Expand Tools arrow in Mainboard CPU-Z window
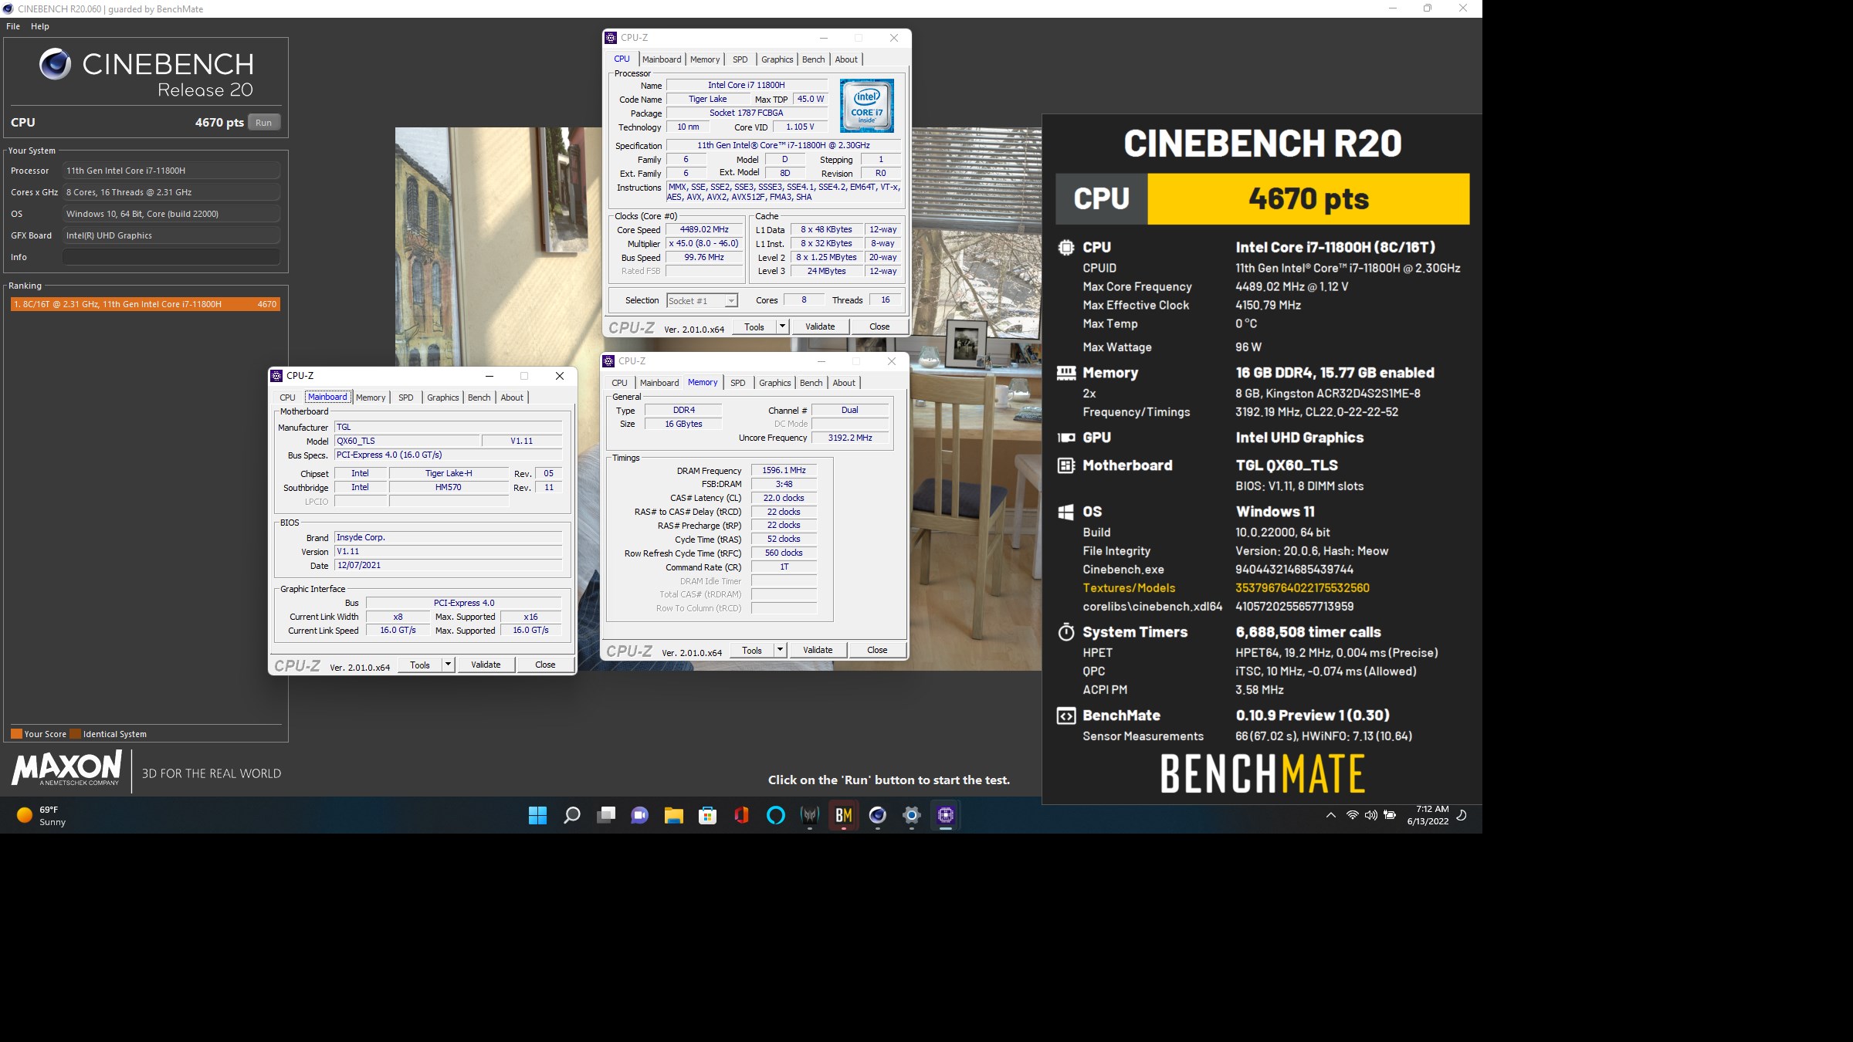The height and width of the screenshot is (1042, 1853). (448, 665)
